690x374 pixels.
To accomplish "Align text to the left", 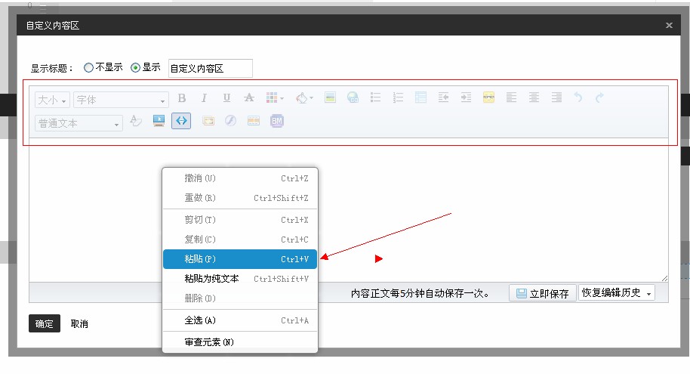I will point(511,97).
